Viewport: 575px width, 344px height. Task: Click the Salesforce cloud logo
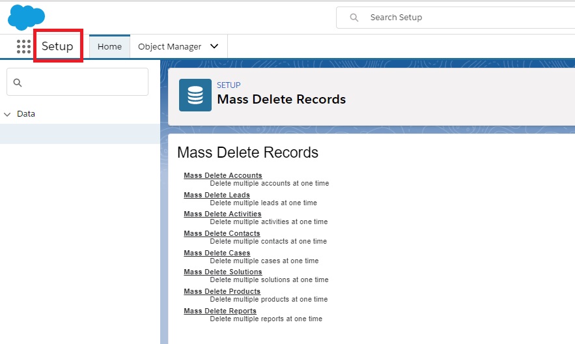[x=26, y=16]
